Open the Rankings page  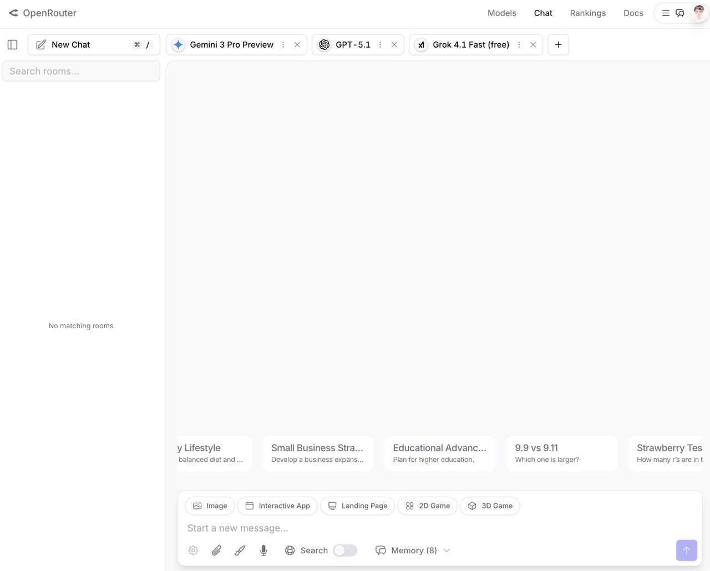[587, 13]
